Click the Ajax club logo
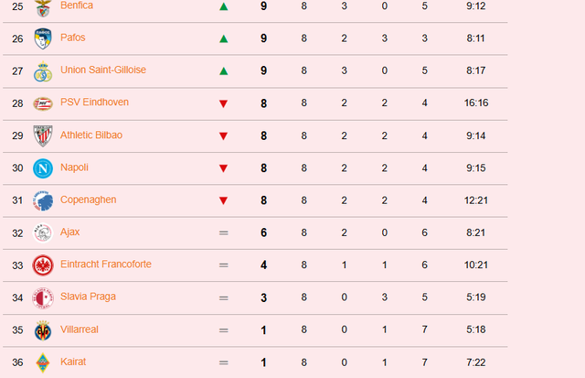 point(43,232)
